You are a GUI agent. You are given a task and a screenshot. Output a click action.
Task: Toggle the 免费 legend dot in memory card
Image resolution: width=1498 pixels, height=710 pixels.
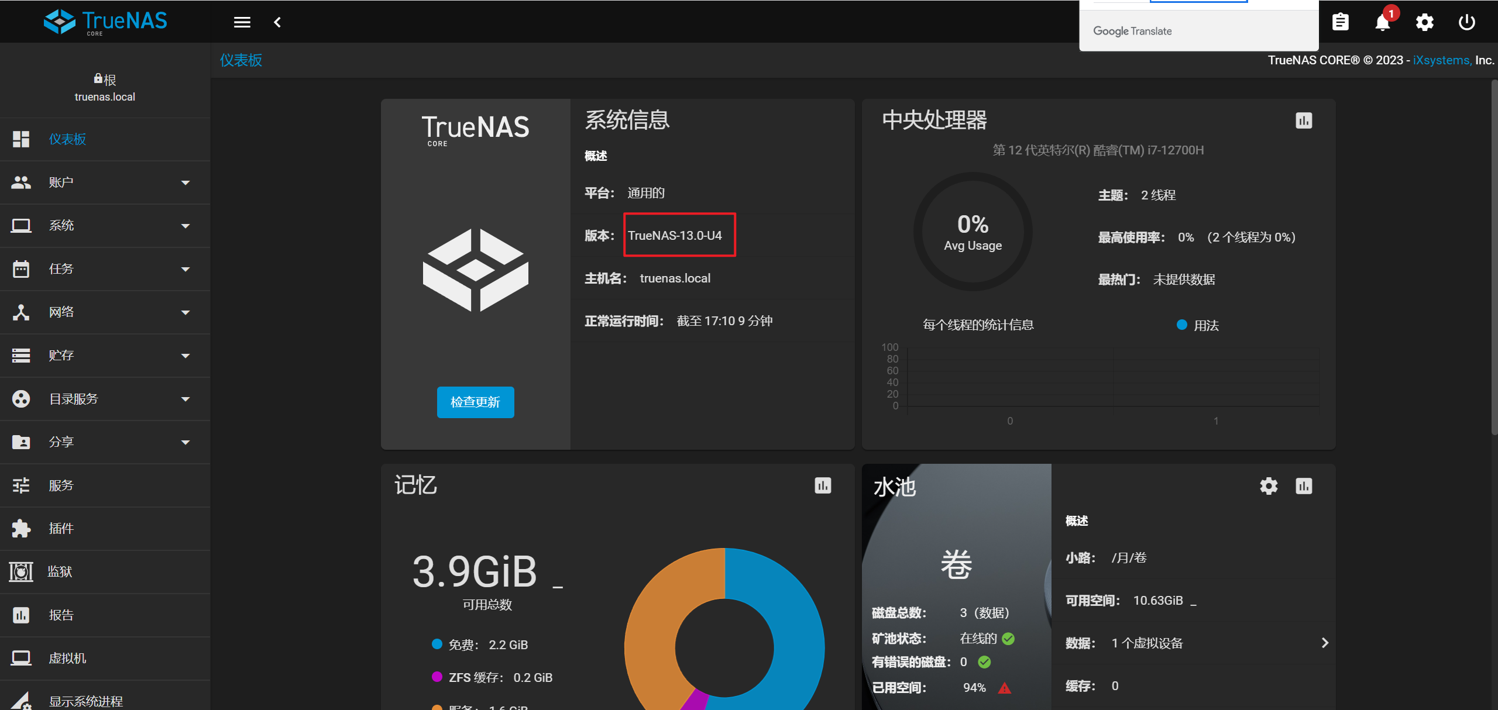tap(437, 644)
